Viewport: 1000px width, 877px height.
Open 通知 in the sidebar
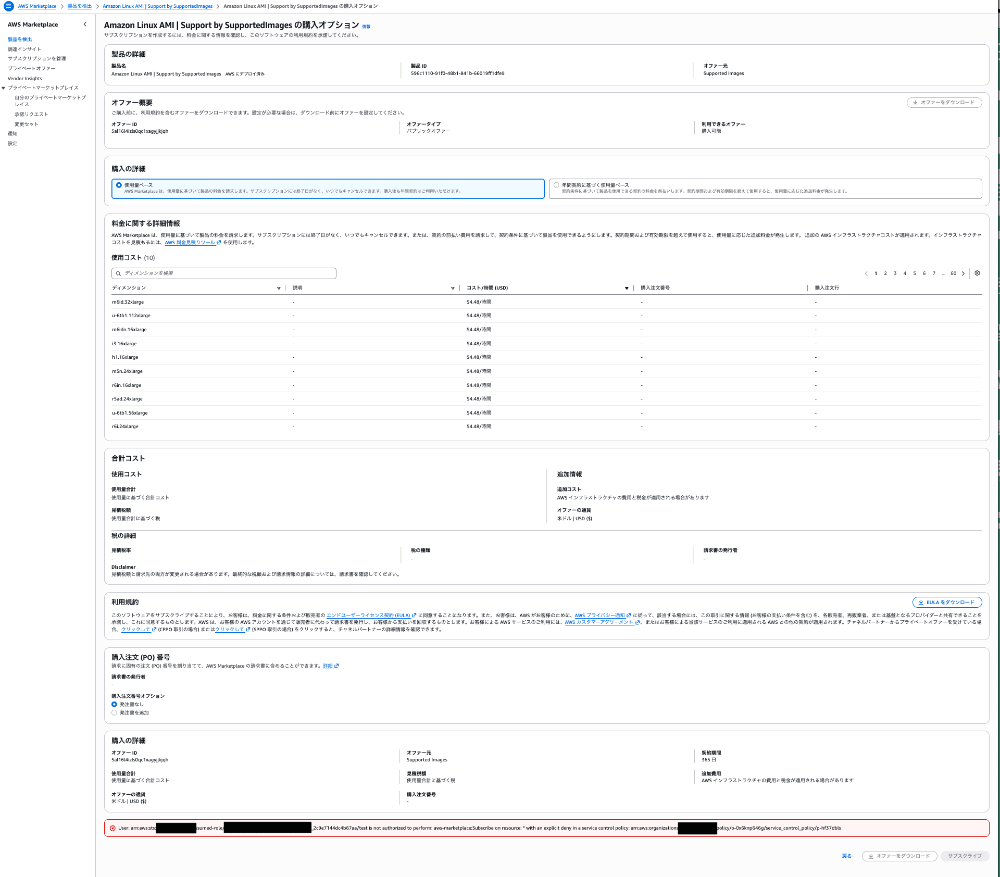pyautogui.click(x=12, y=134)
